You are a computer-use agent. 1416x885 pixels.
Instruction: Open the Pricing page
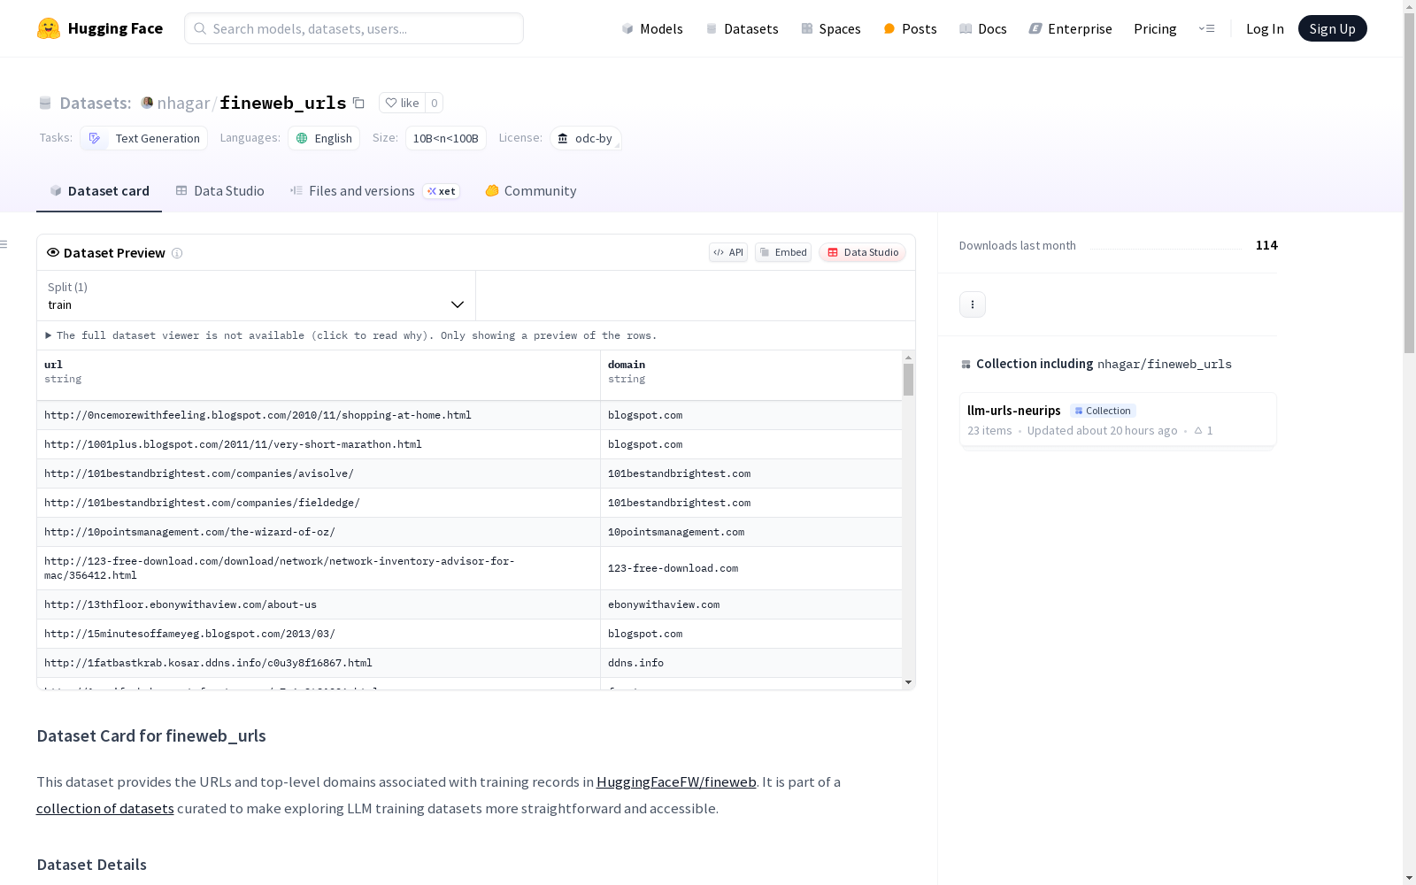click(1155, 28)
